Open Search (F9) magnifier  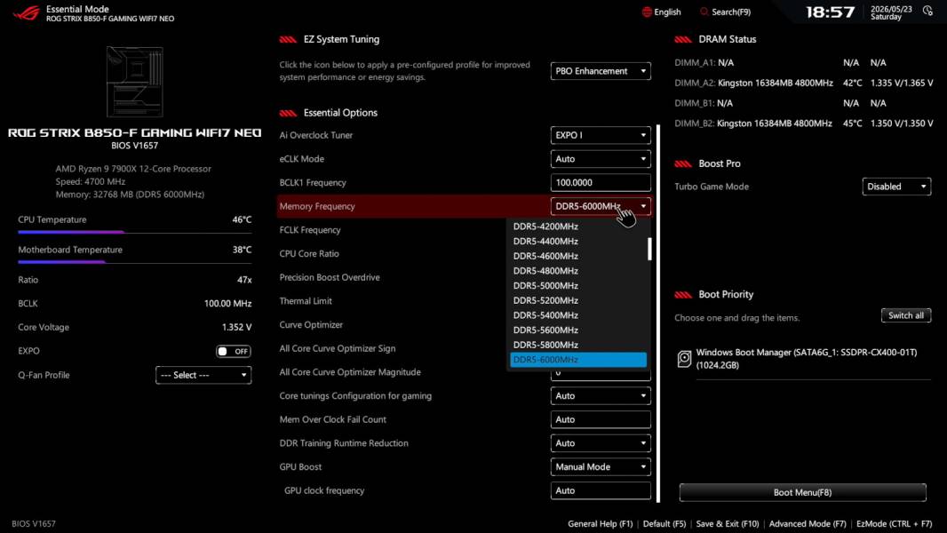pyautogui.click(x=704, y=12)
